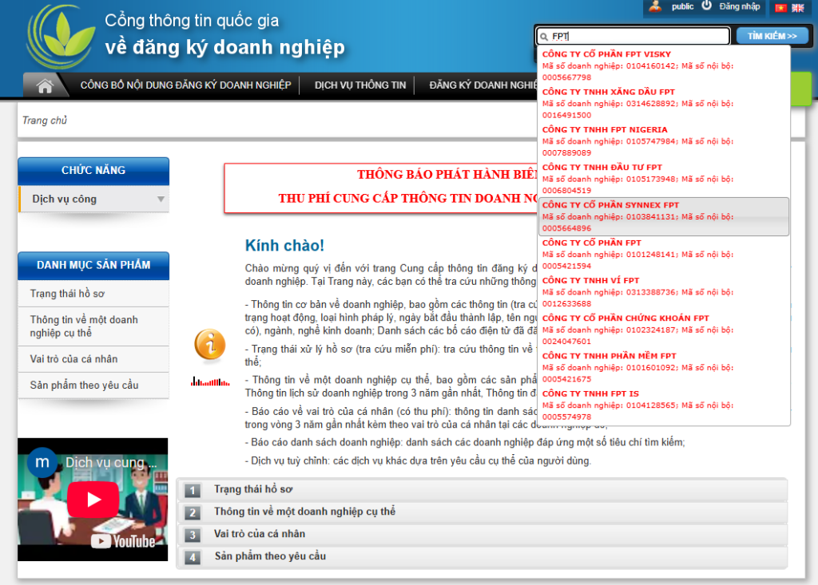
Task: Expand accordion row Vai trò của cá nhân
Action: pos(482,535)
